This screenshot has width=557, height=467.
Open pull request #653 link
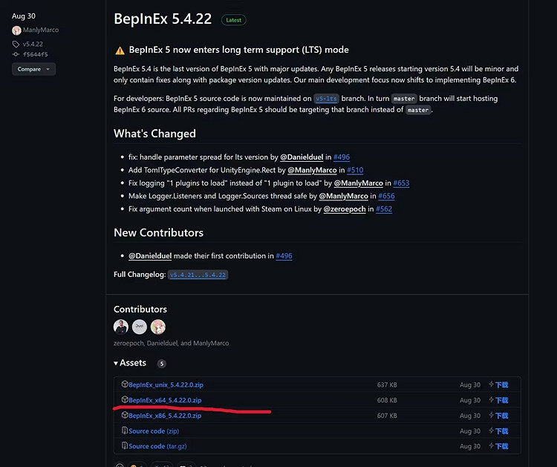(x=401, y=183)
